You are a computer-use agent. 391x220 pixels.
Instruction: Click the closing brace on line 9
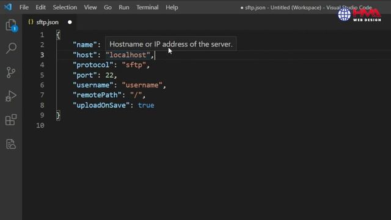[58, 116]
